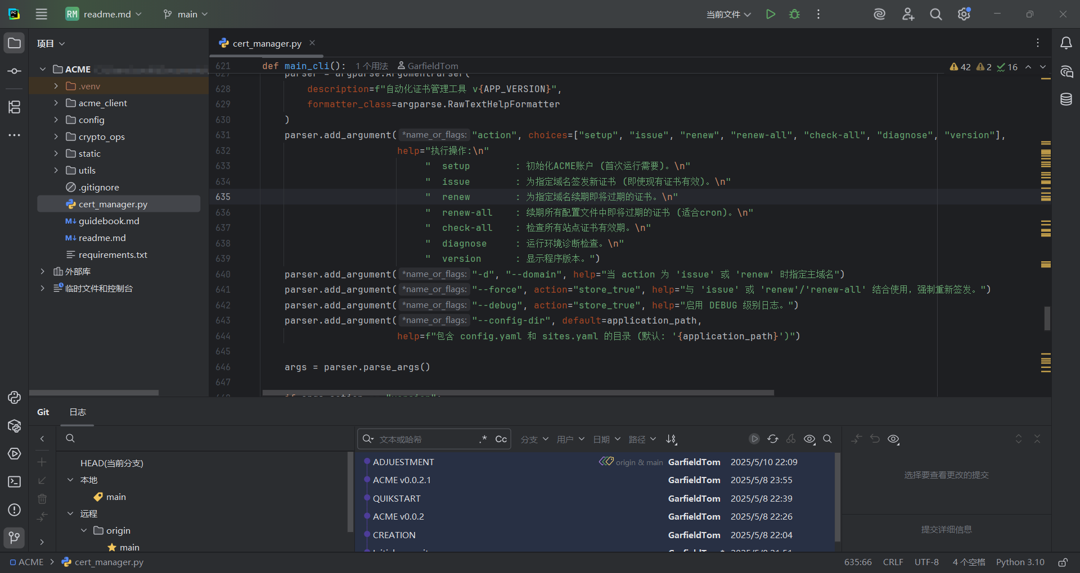
Task: Open the editor tab options menu
Action: (1038, 43)
